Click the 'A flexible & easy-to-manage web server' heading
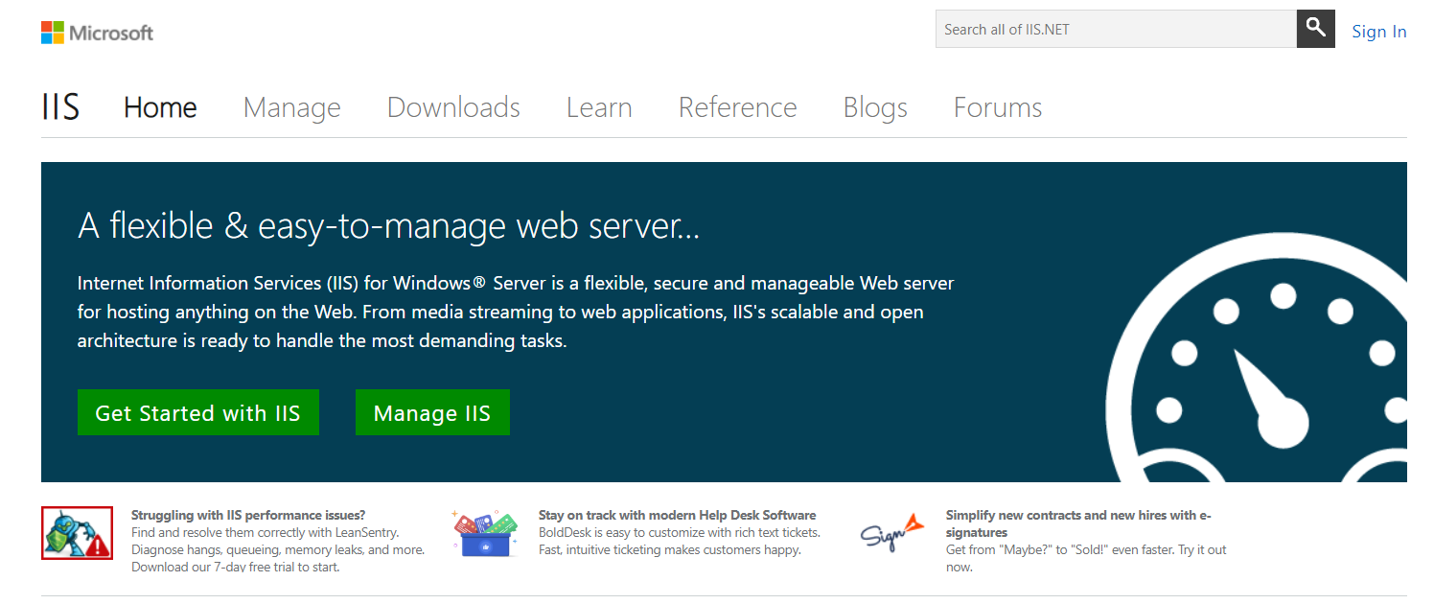Viewport: 1434px width, 604px height. pos(389,226)
